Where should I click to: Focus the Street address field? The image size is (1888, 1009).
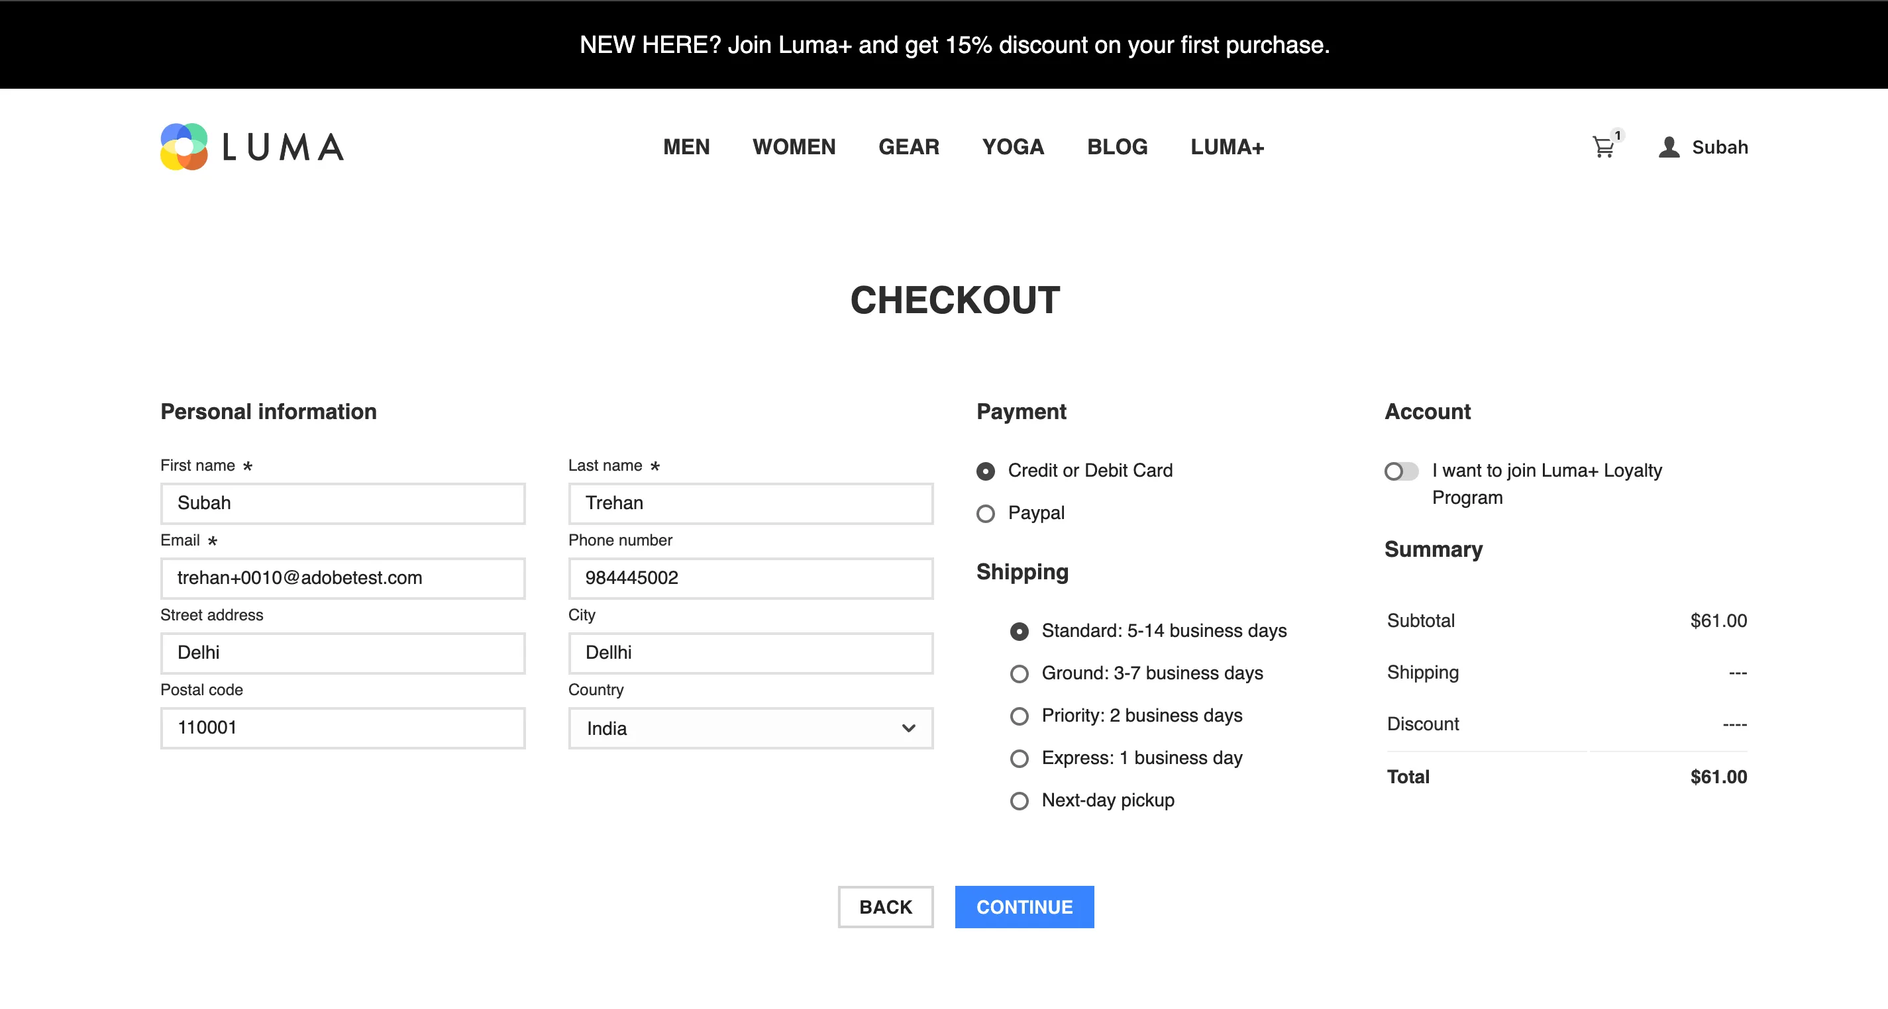click(343, 653)
